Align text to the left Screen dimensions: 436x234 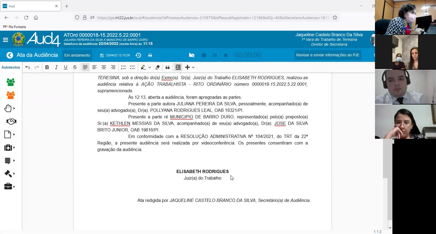coord(95,67)
